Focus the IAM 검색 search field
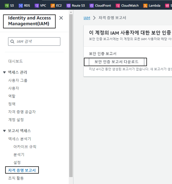The image size is (172, 184). pyautogui.click(x=34, y=41)
